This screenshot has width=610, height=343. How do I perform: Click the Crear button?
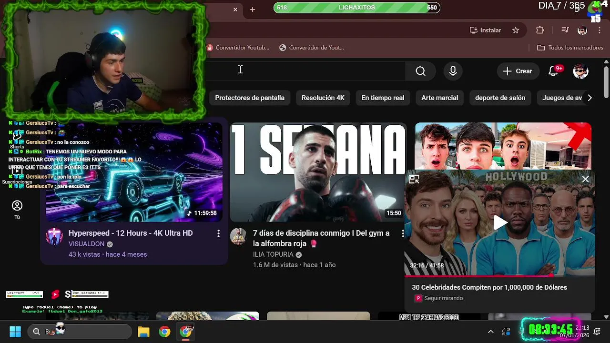(x=518, y=71)
